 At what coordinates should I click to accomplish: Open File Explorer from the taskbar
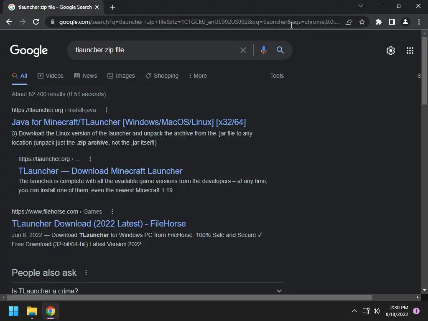pyautogui.click(x=32, y=311)
